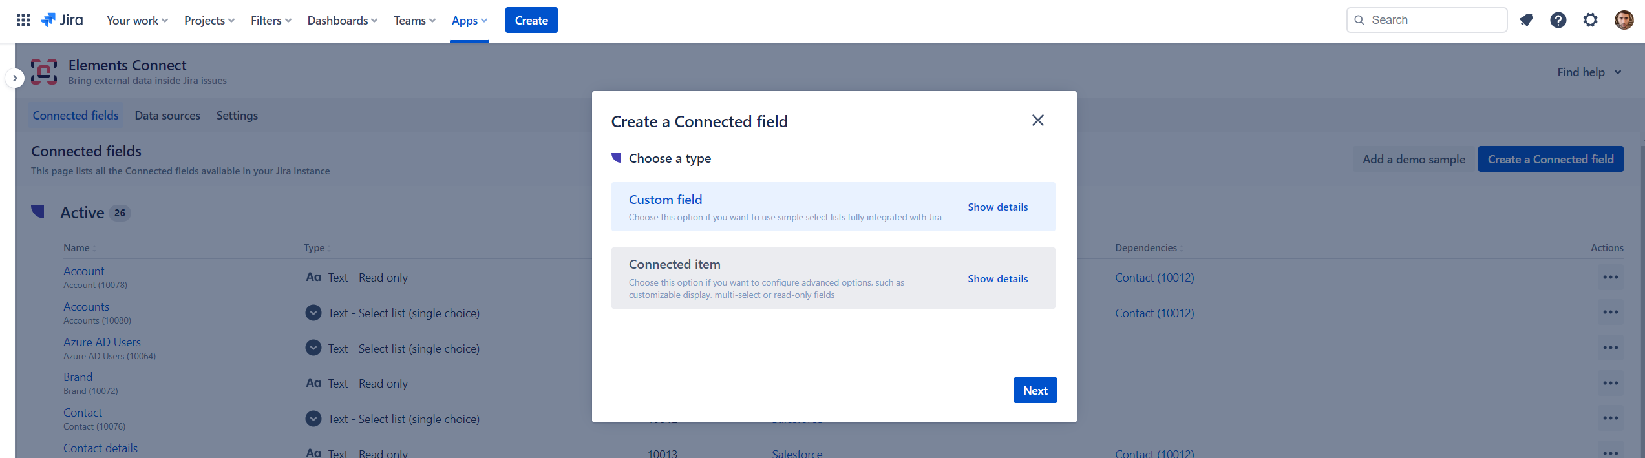Image resolution: width=1645 pixels, height=458 pixels.
Task: Switch to the Data sources tab
Action: (x=167, y=116)
